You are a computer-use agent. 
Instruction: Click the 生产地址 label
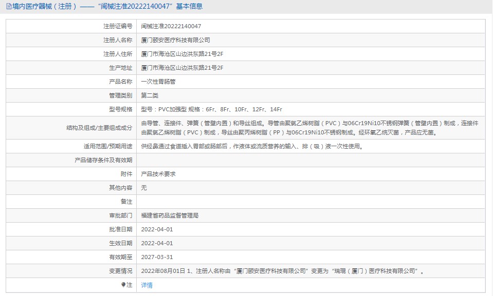click(x=121, y=68)
